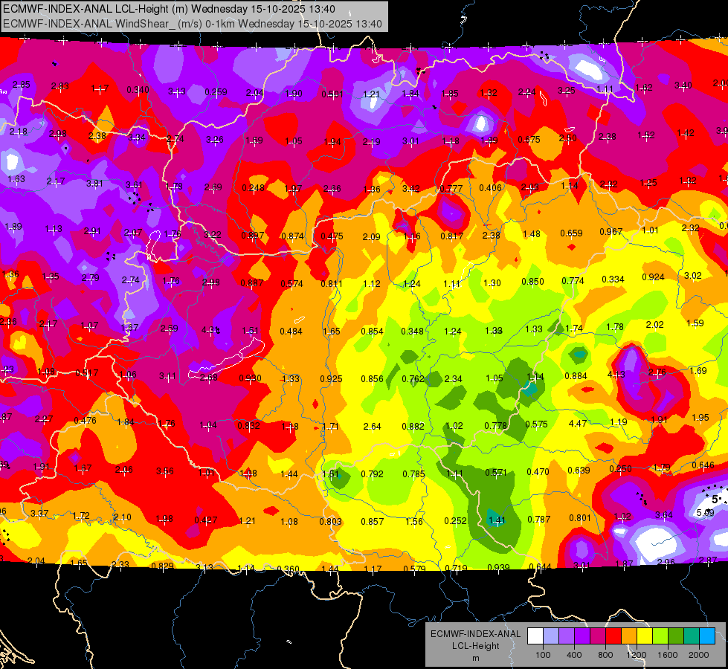Image resolution: width=728 pixels, height=669 pixels.
Task: Click the medium purple legend swatch before 400
Action: point(567,636)
